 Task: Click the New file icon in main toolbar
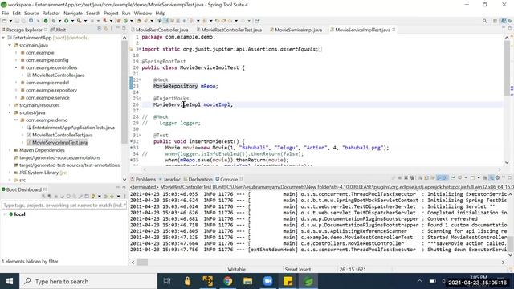(4, 21)
